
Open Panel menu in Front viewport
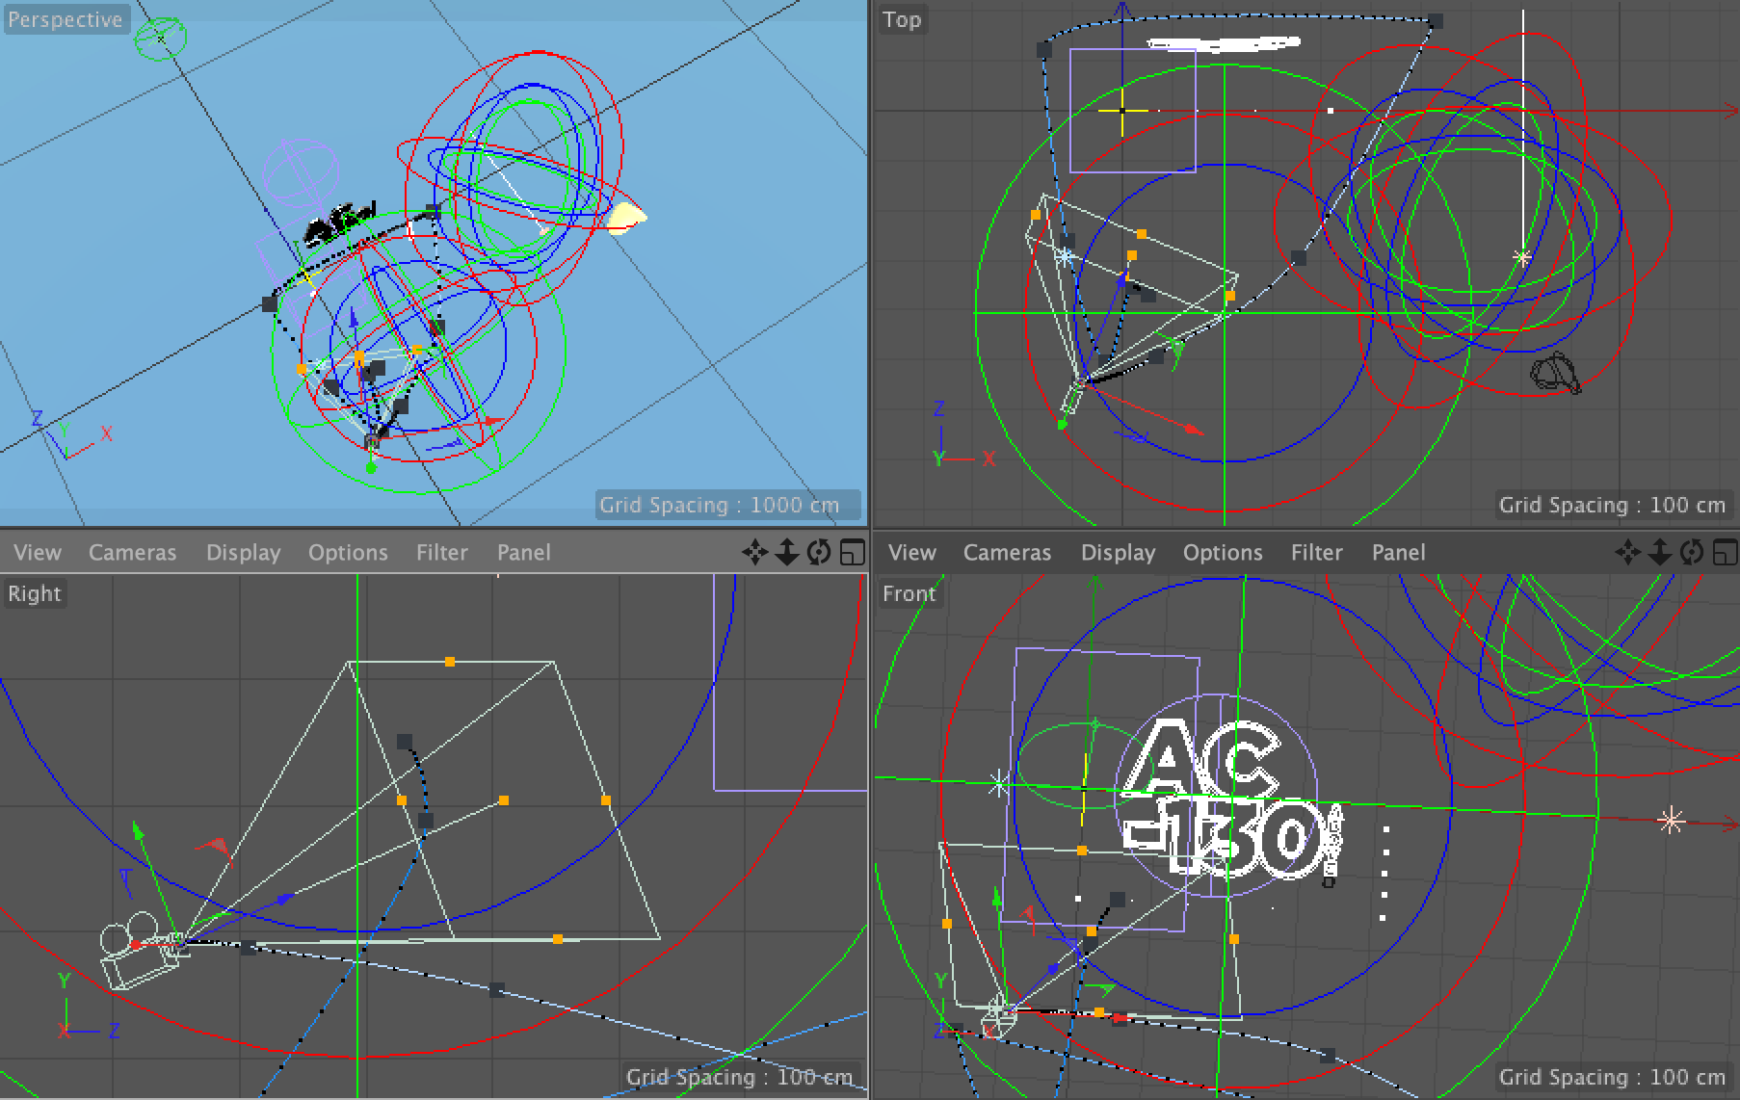(1399, 553)
